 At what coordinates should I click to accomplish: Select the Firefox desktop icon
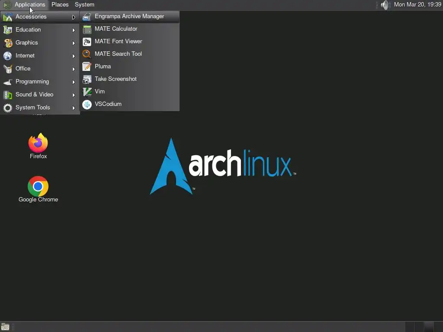[38, 143]
